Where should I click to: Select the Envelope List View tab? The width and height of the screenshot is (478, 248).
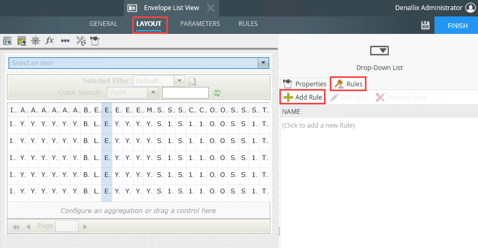[x=172, y=8]
